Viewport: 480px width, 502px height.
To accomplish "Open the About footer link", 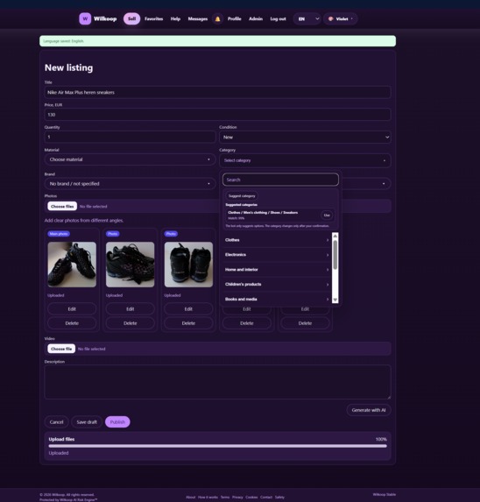I will coord(191,498).
